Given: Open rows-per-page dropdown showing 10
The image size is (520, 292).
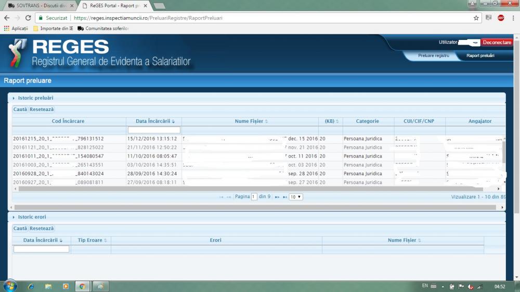Looking at the screenshot, I should pyautogui.click(x=296, y=197).
